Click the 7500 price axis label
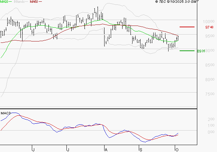Image resolution: width=217 pixels, height=152 pixels. [210, 94]
